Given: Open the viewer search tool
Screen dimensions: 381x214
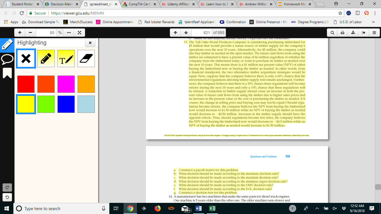Looking at the screenshot, I should (x=332, y=33).
